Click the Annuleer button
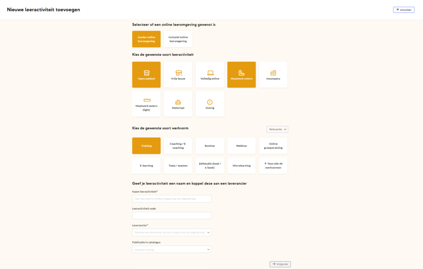Image resolution: width=423 pixels, height=269 pixels. [404, 10]
